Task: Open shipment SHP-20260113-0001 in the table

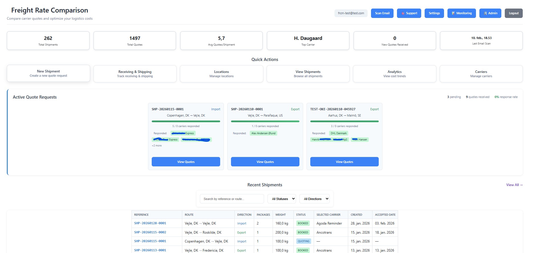Action: point(150,250)
